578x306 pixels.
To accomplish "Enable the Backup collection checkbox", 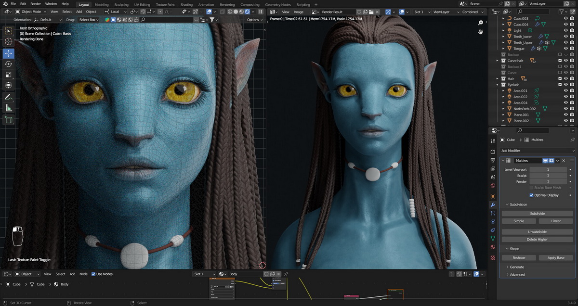I will point(560,55).
